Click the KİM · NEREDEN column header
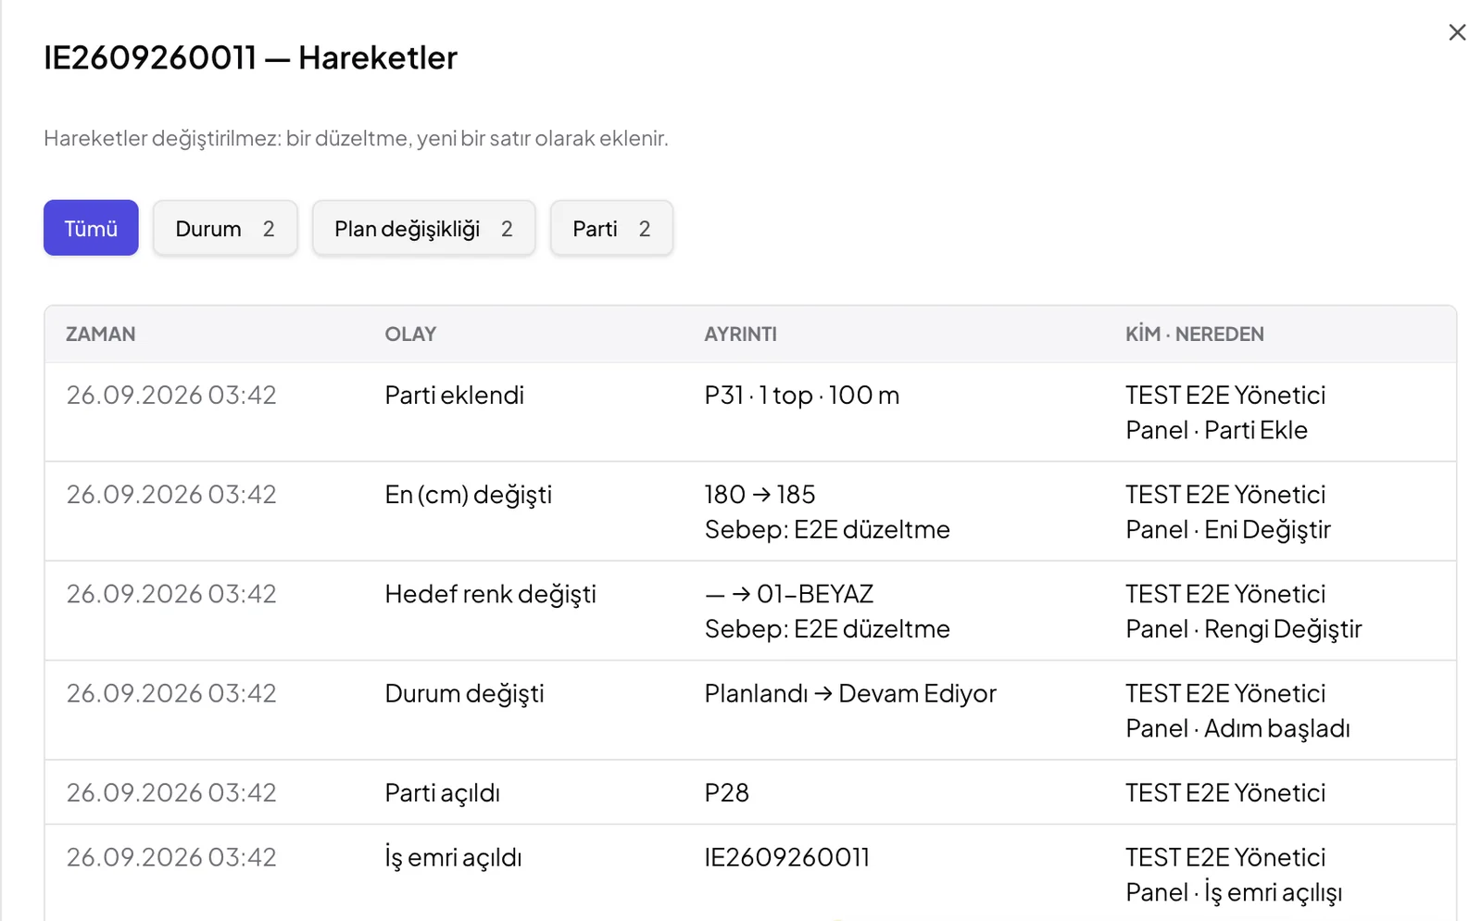The width and height of the screenshot is (1482, 921). tap(1194, 334)
